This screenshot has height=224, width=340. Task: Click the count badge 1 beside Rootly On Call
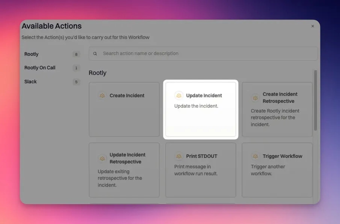tap(76, 68)
